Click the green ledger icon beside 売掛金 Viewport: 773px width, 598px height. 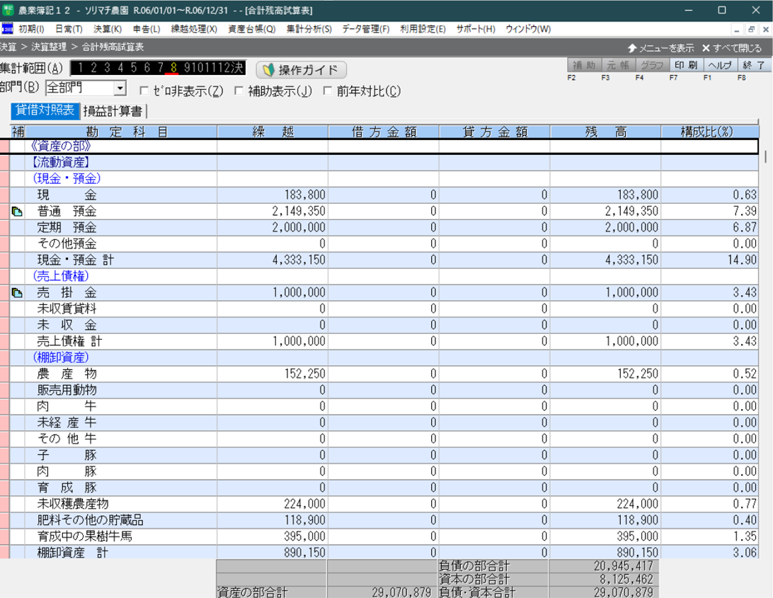[x=16, y=292]
